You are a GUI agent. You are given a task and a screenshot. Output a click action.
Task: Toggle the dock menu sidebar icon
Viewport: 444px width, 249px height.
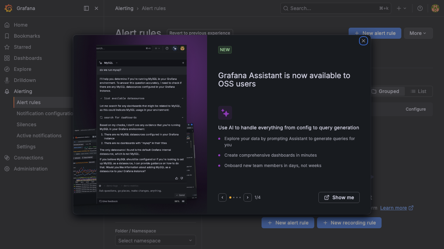pos(86,8)
